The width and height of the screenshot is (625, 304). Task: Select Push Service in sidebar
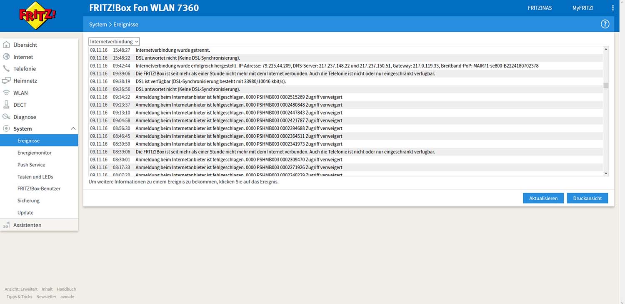[x=31, y=165]
